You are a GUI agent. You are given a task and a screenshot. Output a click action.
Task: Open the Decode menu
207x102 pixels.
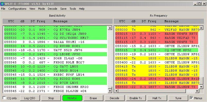[x=52, y=9]
